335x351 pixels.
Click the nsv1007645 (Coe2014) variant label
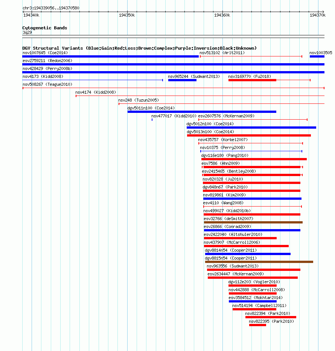point(45,53)
